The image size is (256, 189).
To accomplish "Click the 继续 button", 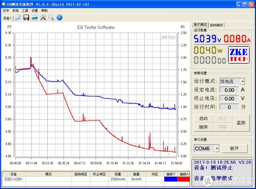I will pyautogui.click(x=203, y=127).
